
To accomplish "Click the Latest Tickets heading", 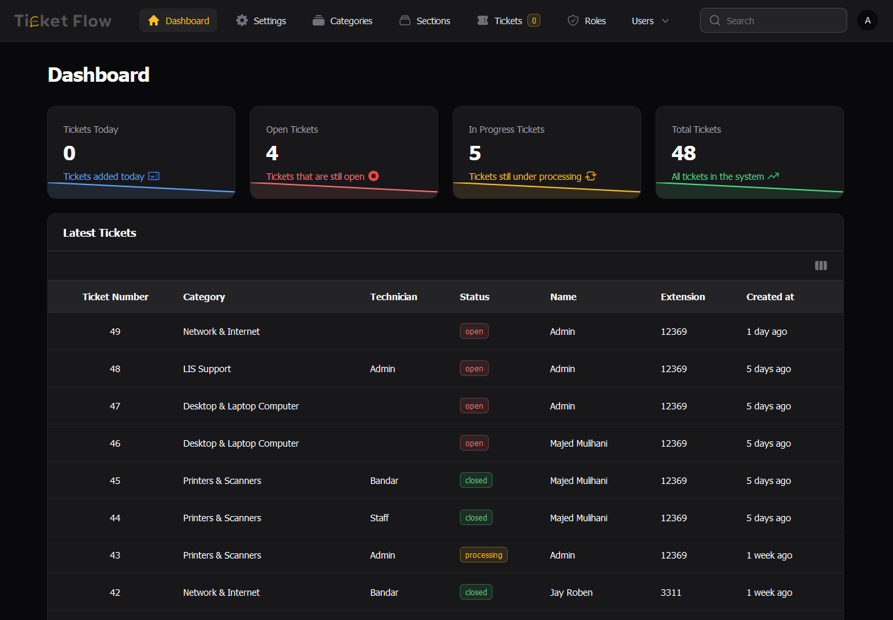I will coord(99,233).
